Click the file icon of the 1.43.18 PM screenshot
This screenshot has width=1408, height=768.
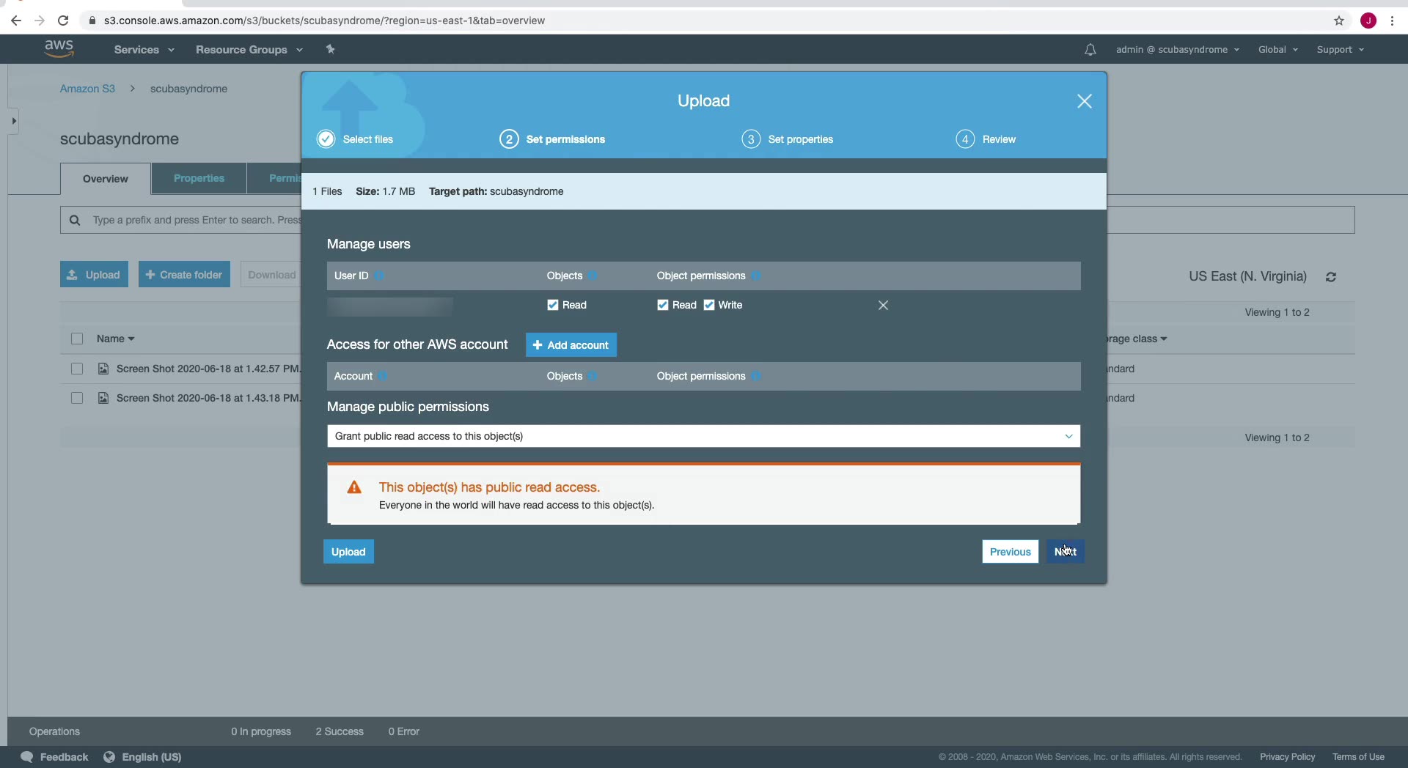tap(103, 398)
